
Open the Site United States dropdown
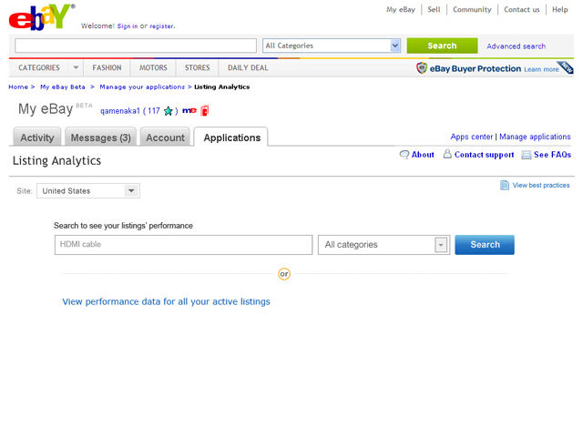click(88, 191)
